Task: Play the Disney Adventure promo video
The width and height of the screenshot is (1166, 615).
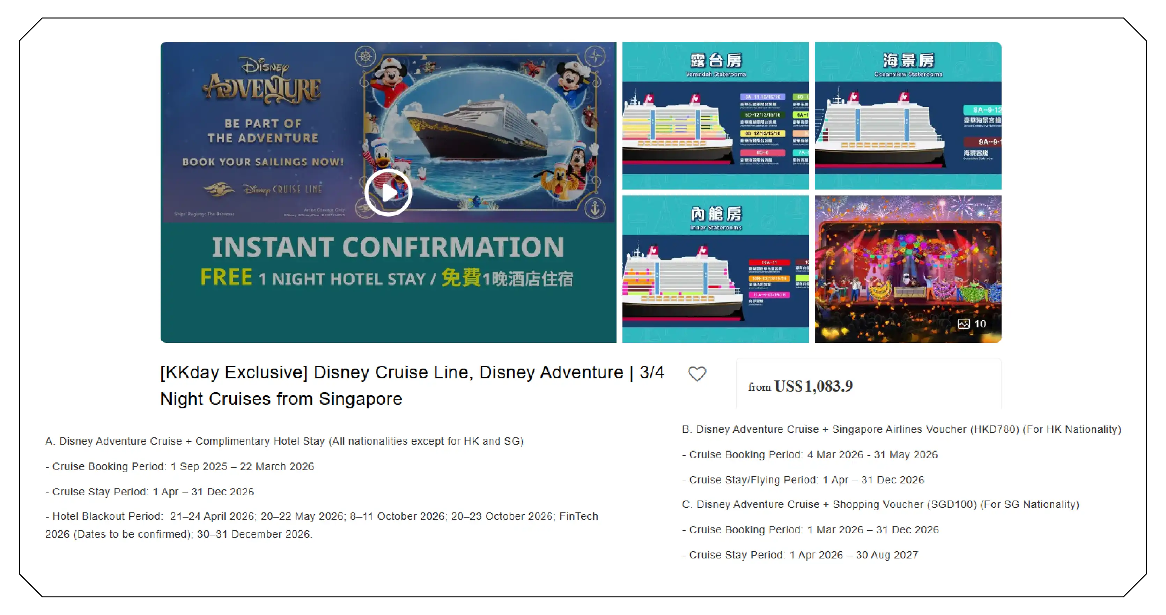Action: pos(388,192)
